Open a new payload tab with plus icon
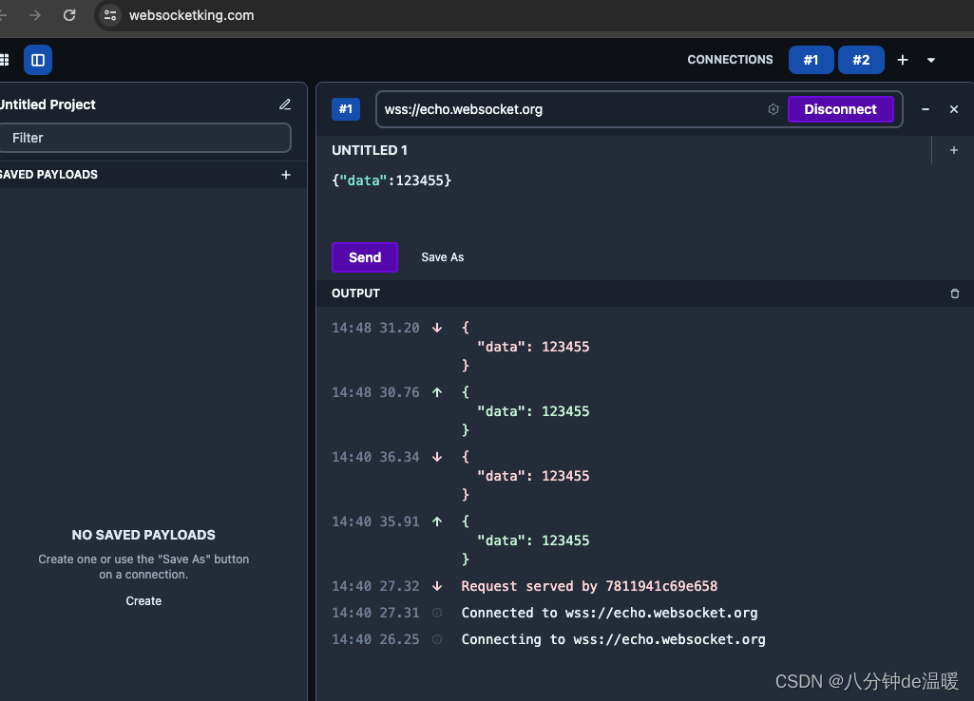Image resolution: width=974 pixels, height=701 pixels. click(x=953, y=149)
